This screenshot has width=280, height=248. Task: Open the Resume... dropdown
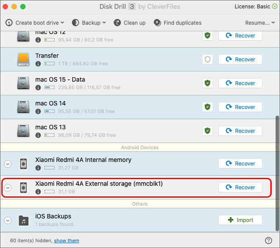pyautogui.click(x=260, y=23)
